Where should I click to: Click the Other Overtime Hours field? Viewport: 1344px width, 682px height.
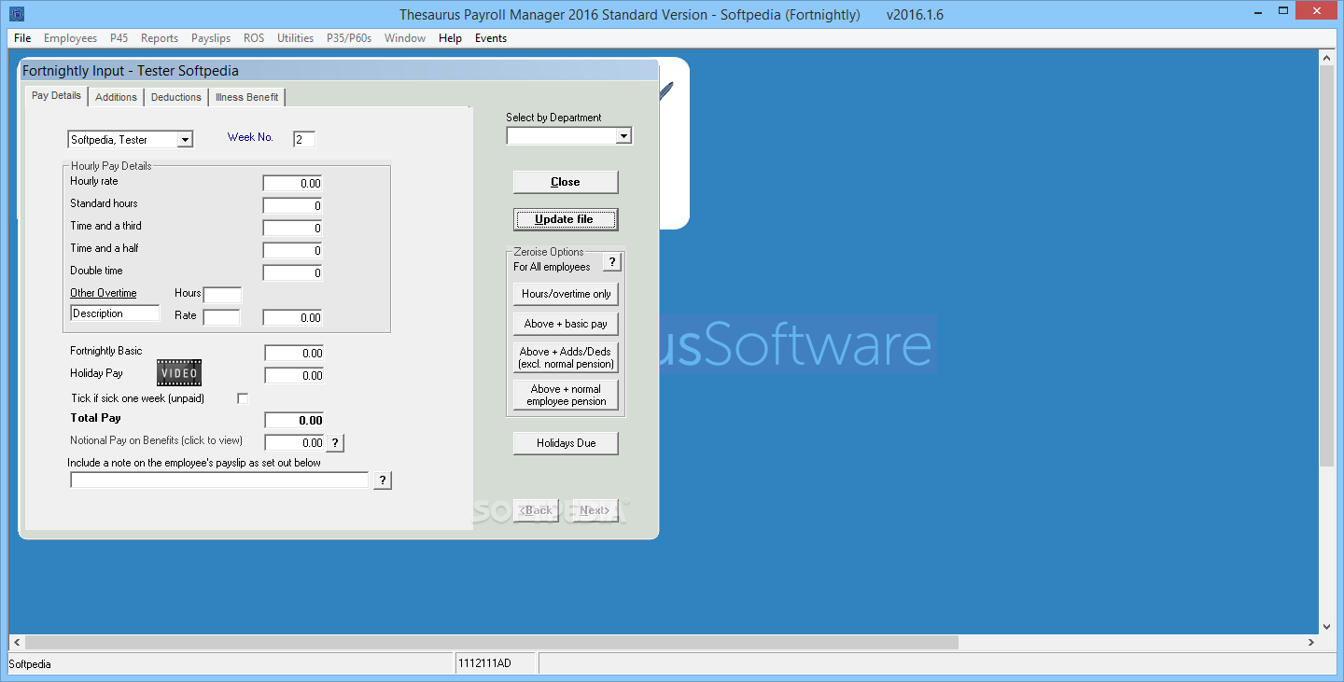pos(222,296)
